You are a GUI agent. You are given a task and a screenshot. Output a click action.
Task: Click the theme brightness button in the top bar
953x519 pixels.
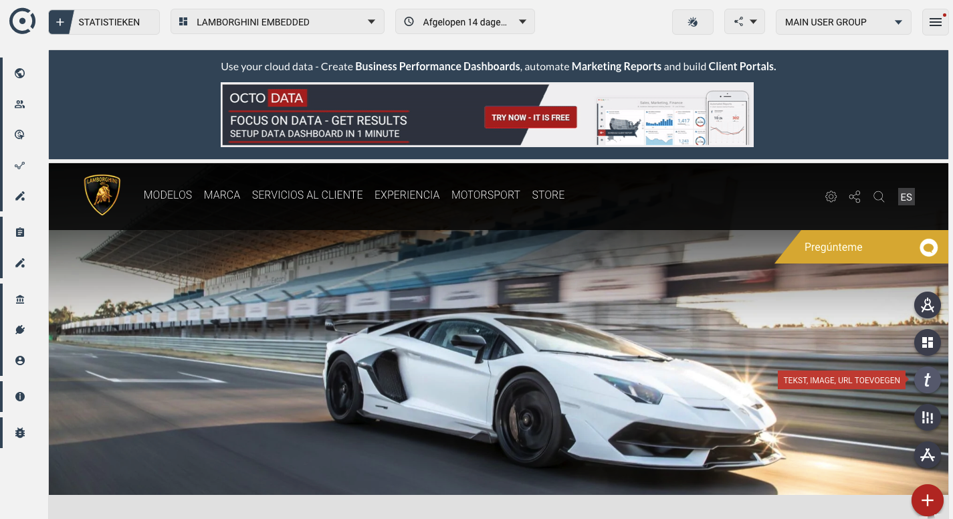693,22
